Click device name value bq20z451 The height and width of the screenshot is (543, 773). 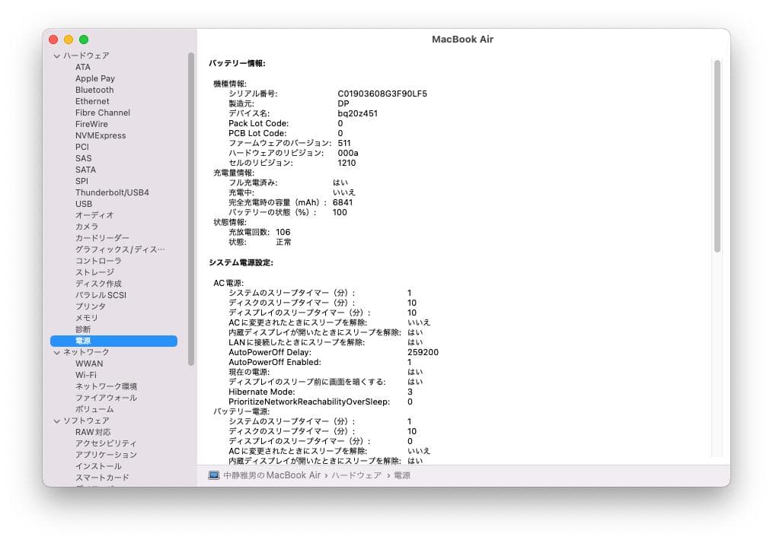click(357, 113)
